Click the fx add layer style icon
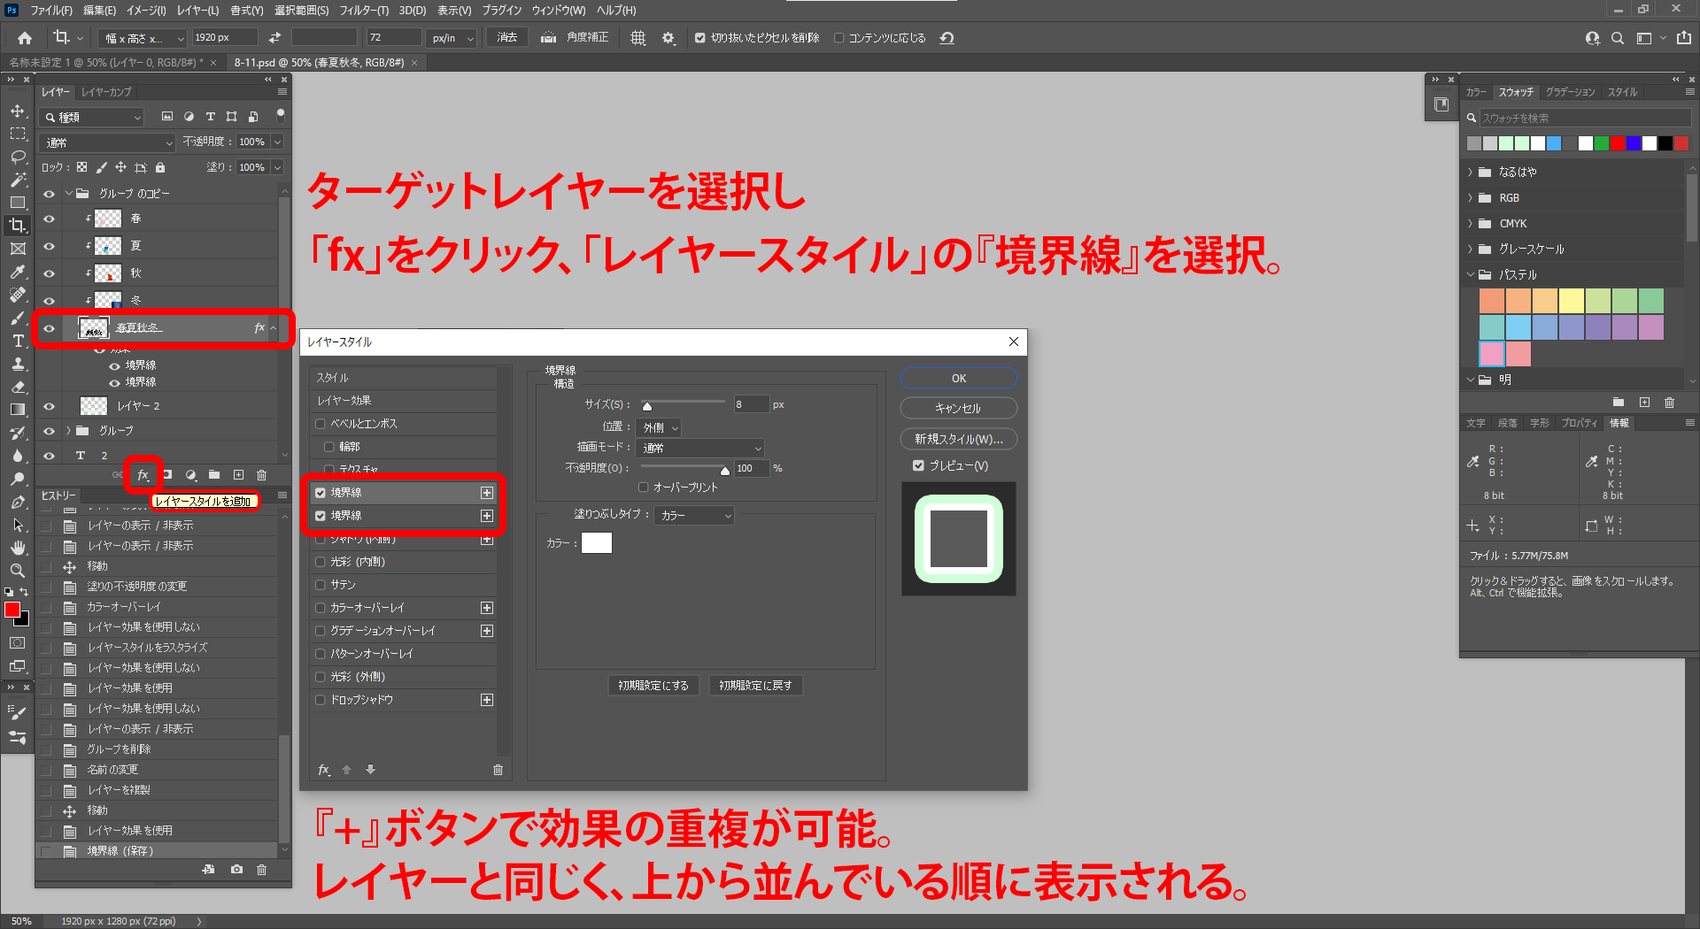 point(143,475)
